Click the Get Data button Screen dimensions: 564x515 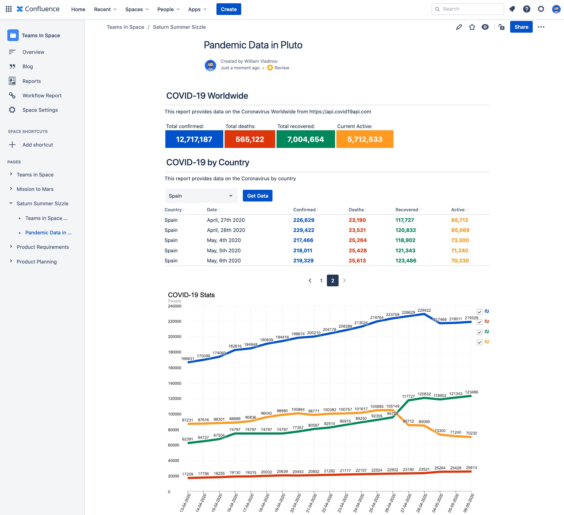tap(257, 196)
